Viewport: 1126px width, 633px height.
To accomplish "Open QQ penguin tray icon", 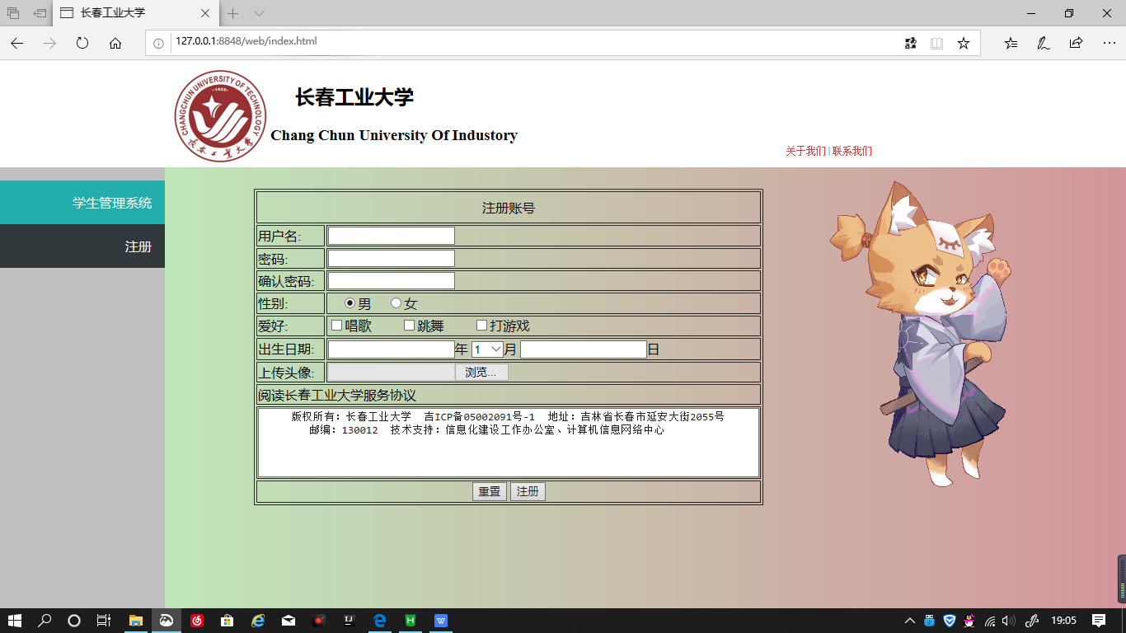I will [969, 620].
